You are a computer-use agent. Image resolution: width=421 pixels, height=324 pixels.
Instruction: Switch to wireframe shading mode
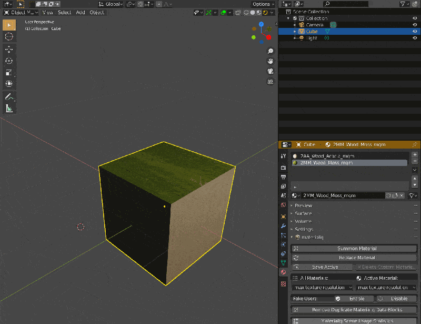[246, 12]
